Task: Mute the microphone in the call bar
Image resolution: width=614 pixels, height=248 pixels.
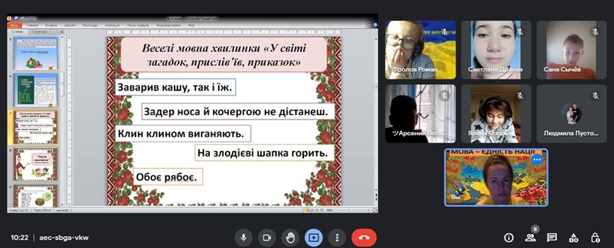Action: [243, 237]
